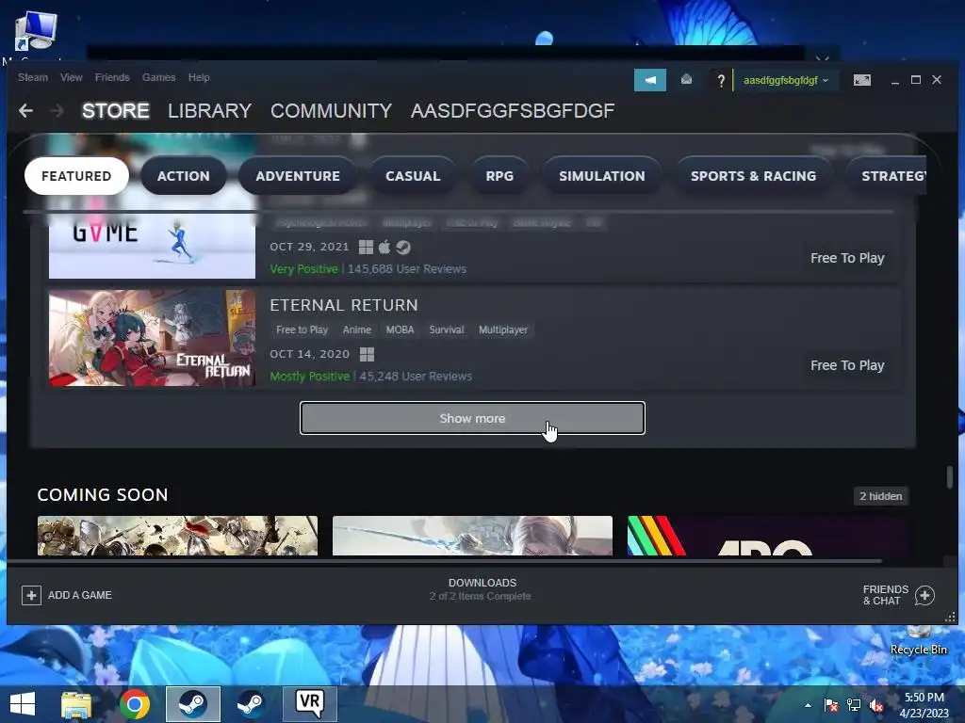Open Steam help question mark

(721, 81)
